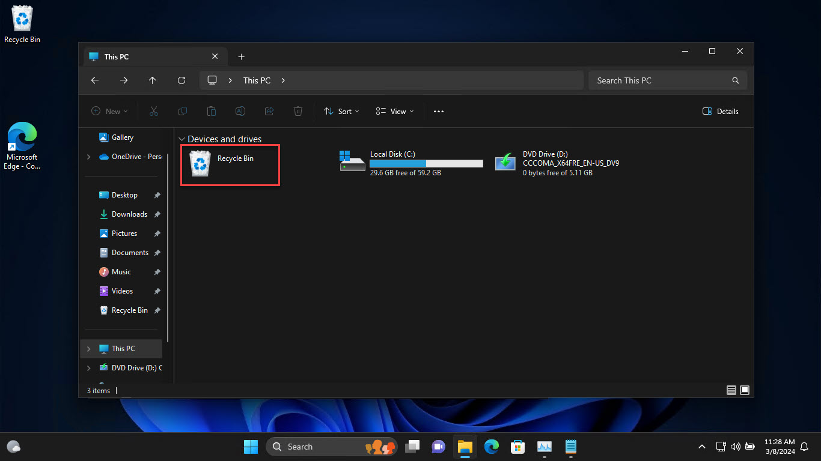
Task: Switch to large icons layout via bottom-right toggle
Action: (x=745, y=390)
